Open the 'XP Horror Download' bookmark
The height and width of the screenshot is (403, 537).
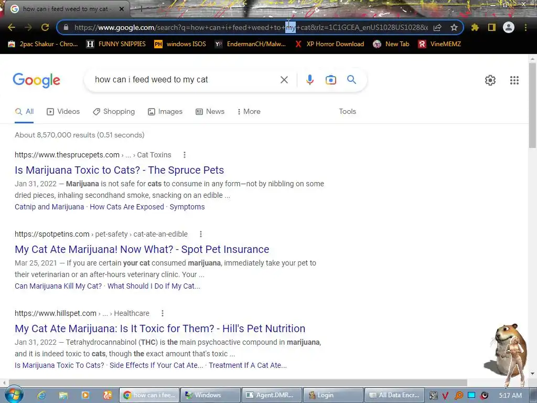click(x=329, y=44)
